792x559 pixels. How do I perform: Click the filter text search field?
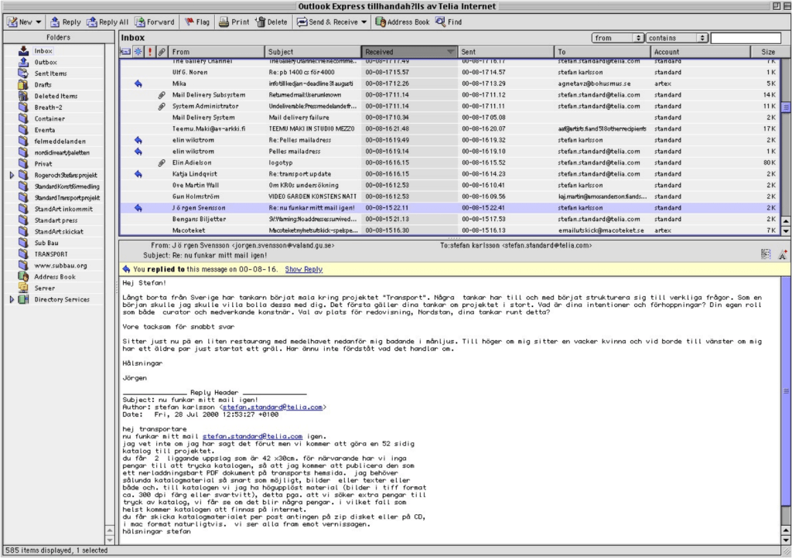pos(745,37)
